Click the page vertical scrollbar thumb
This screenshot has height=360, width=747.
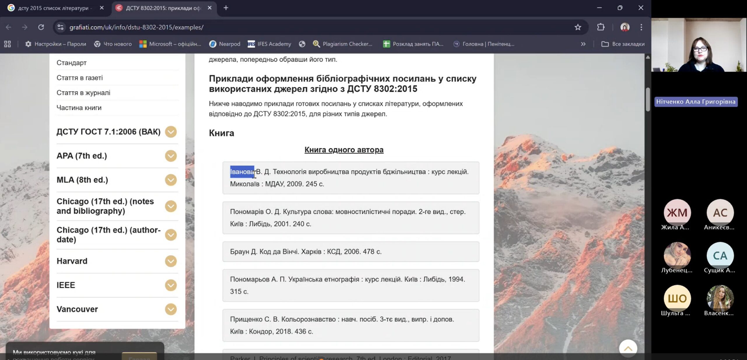tap(648, 99)
